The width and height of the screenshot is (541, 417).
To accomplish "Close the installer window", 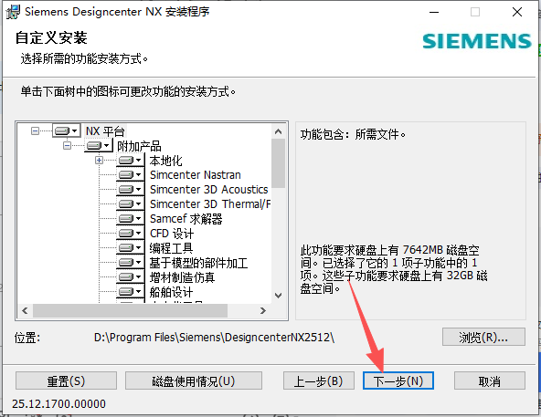I will (516, 12).
